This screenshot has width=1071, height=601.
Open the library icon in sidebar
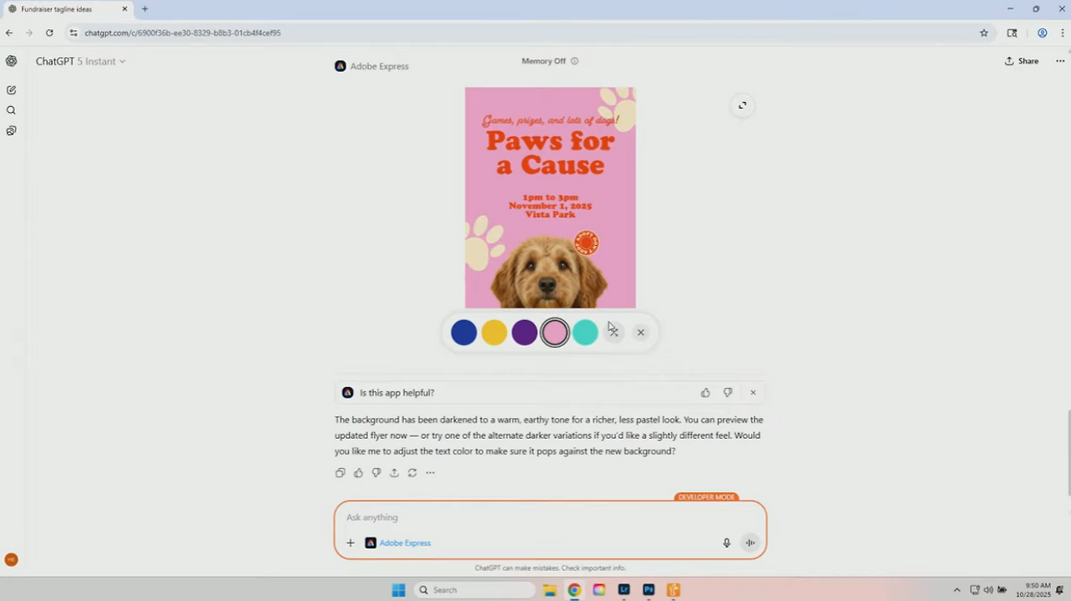[x=11, y=131]
